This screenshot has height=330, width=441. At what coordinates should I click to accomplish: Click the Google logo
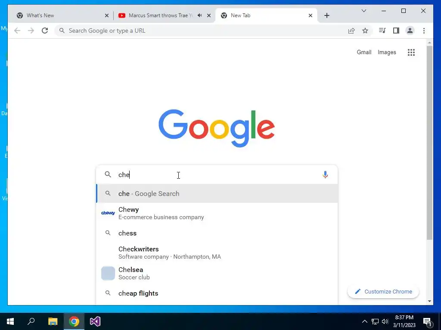pyautogui.click(x=217, y=128)
